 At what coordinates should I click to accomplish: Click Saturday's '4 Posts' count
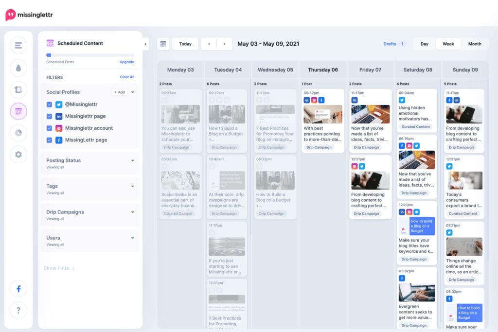(404, 84)
